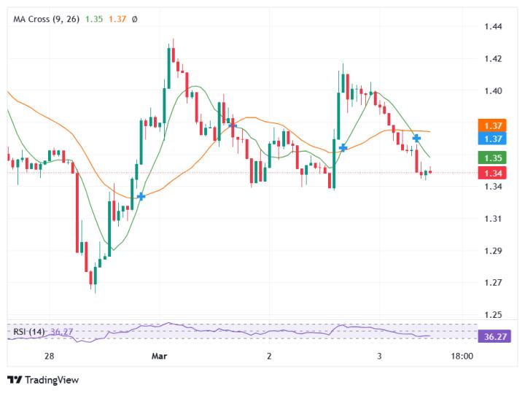This screenshot has width=525, height=393.
Task: Select the RSI (14) indicator title
Action: click(28, 332)
